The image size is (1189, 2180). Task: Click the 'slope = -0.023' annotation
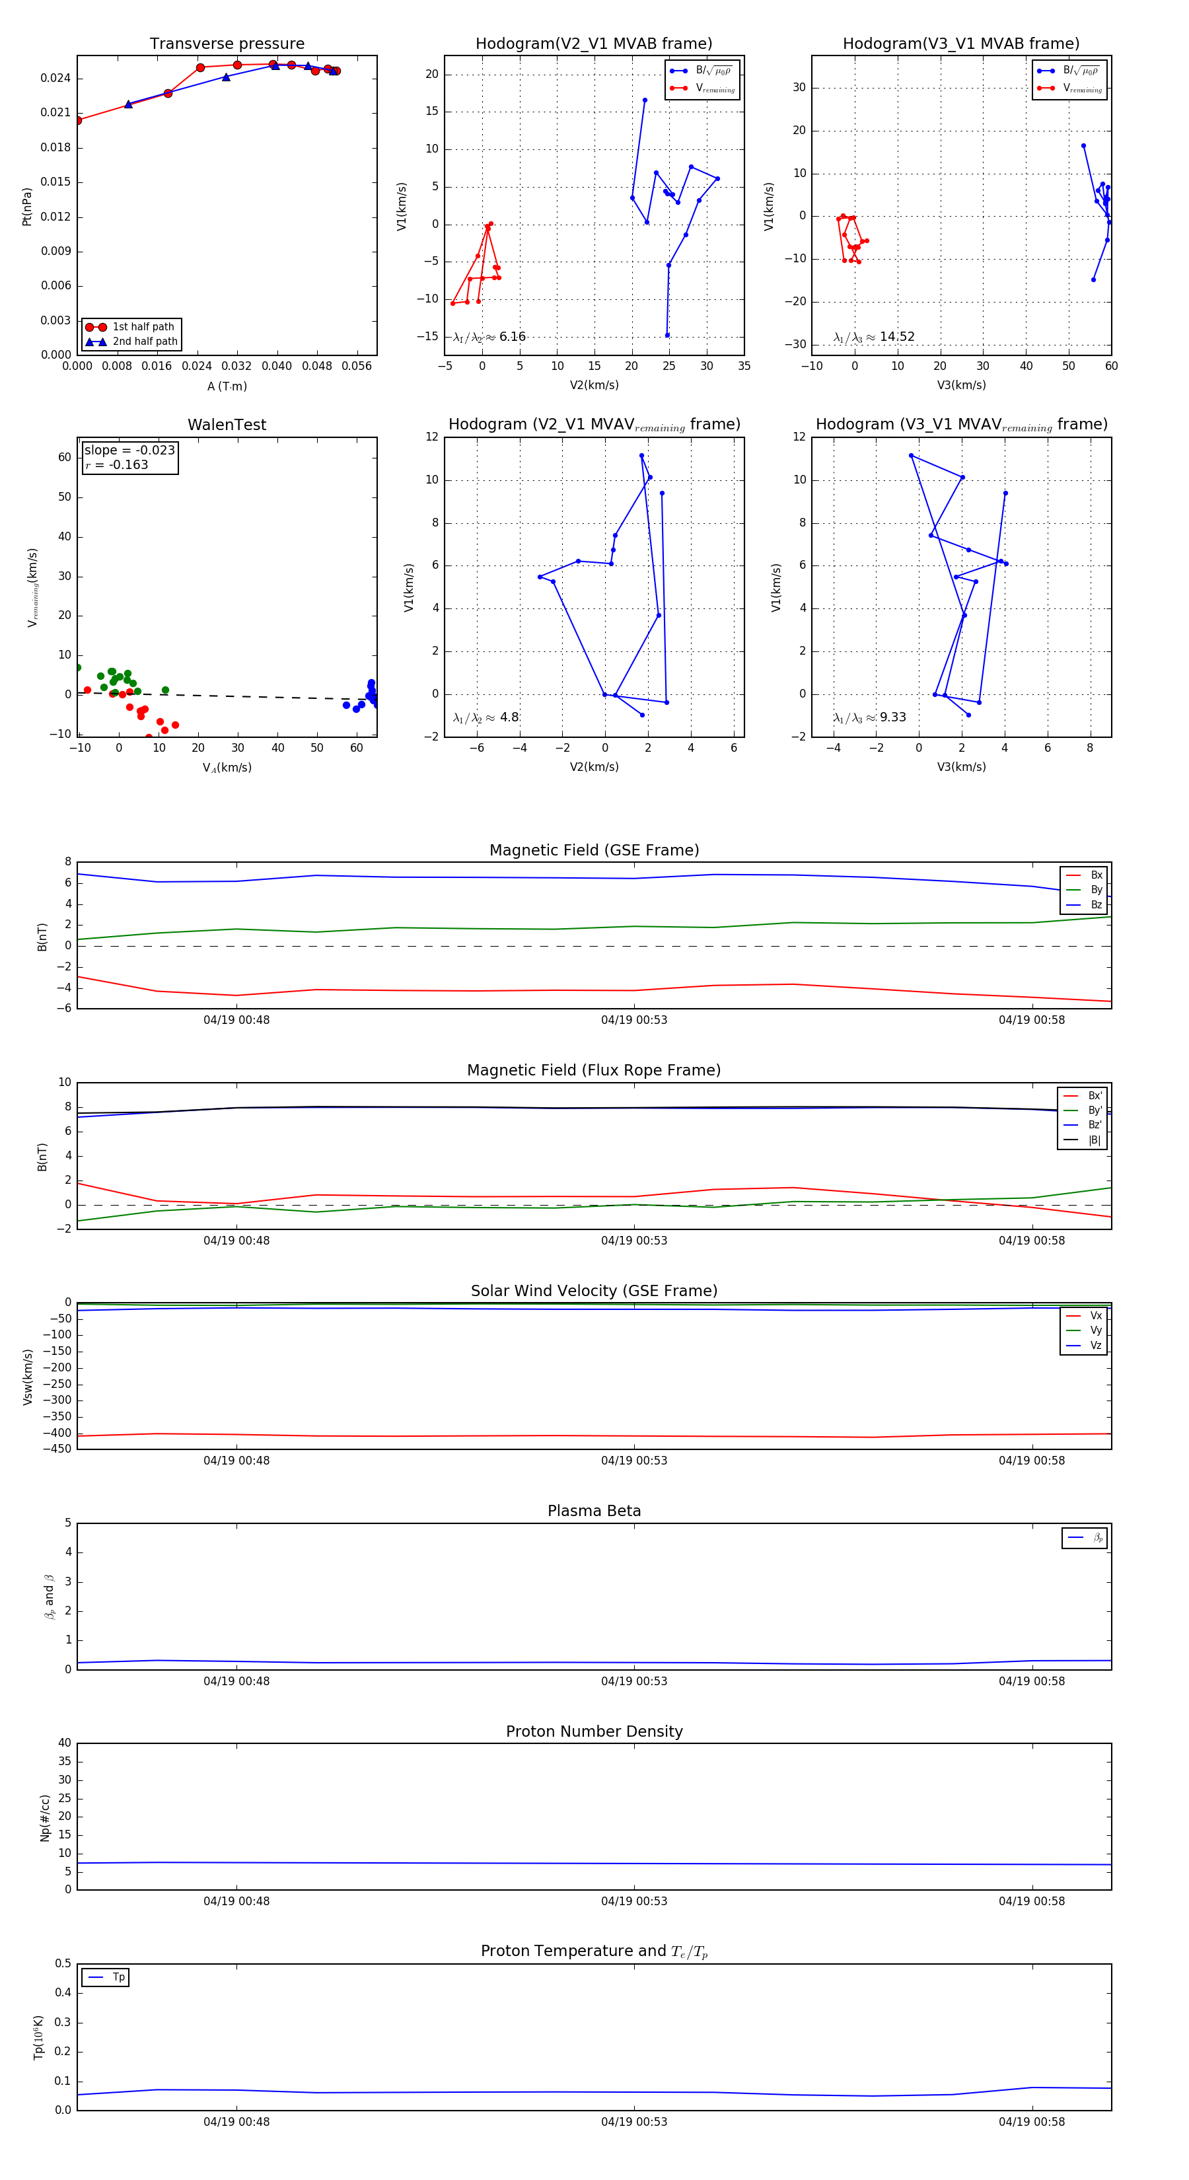[x=129, y=451]
